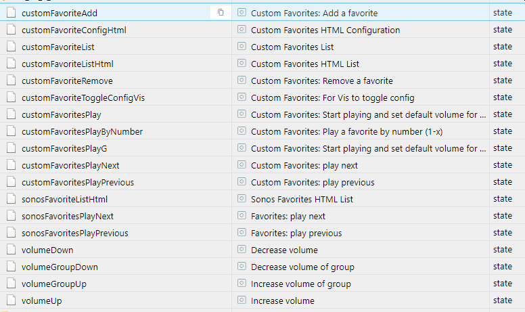Click the state icon before 'Custom Favorites: play previous'

click(x=242, y=182)
